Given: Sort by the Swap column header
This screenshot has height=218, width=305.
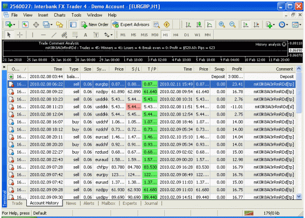Looking at the screenshot, I should tap(218, 69).
